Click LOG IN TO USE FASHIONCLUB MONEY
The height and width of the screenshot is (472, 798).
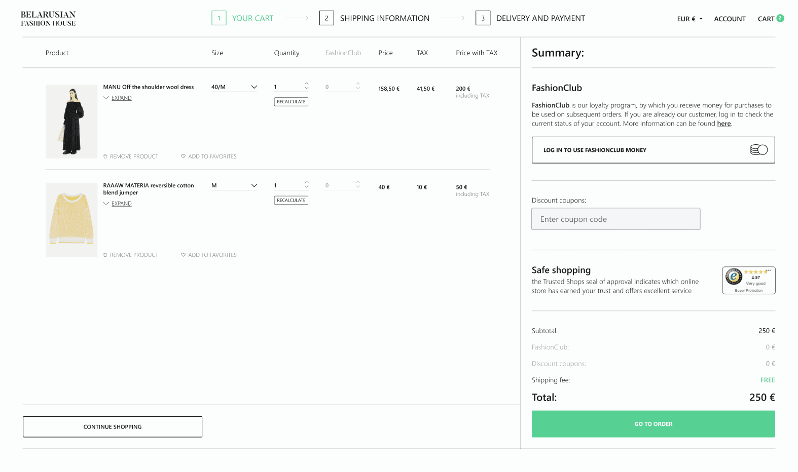tap(654, 150)
